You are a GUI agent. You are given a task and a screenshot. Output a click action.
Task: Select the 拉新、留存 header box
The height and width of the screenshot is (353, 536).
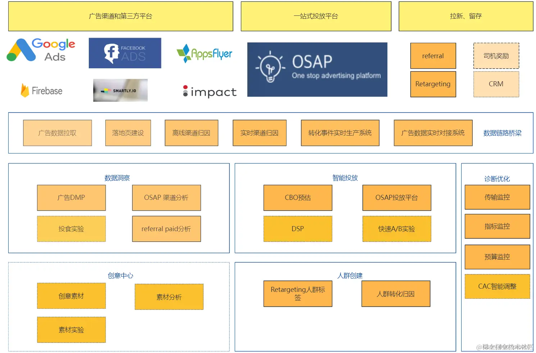click(466, 16)
